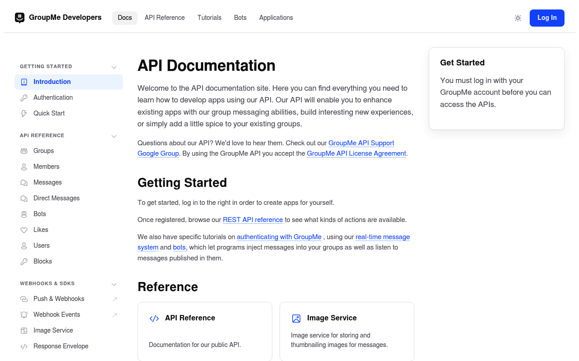The image size is (579, 361).
Task: Open Blocks in the sidebar
Action: click(69, 261)
